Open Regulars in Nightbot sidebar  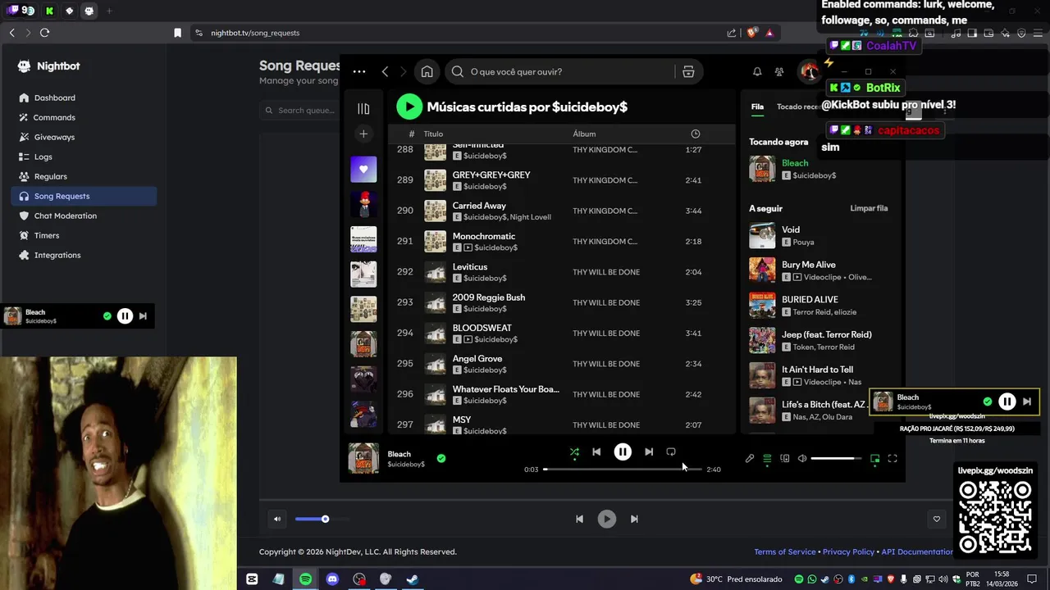tap(84, 176)
